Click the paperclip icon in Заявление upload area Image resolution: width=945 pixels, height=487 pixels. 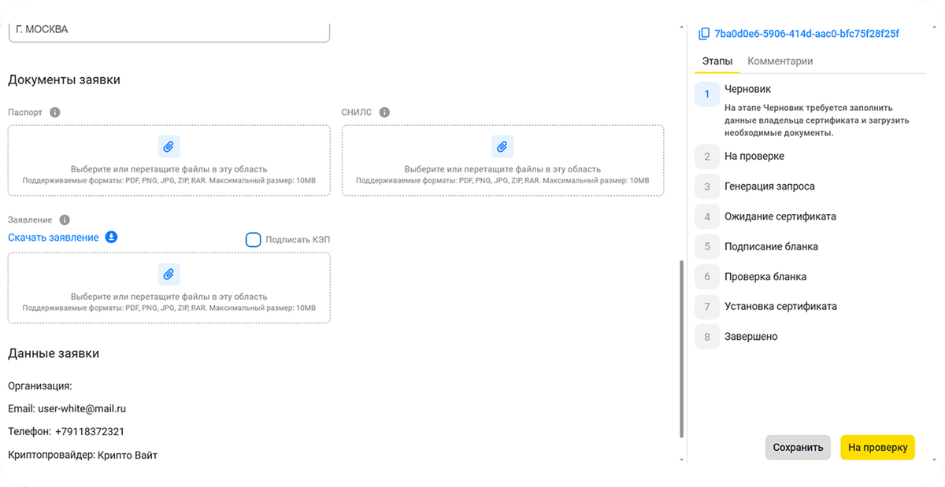point(169,274)
